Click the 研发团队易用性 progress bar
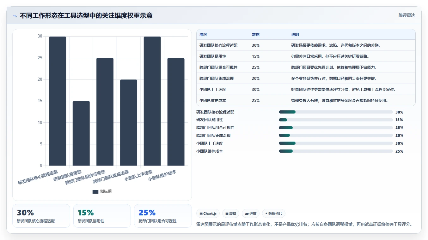Screen dimensions: 428x240 (336, 120)
